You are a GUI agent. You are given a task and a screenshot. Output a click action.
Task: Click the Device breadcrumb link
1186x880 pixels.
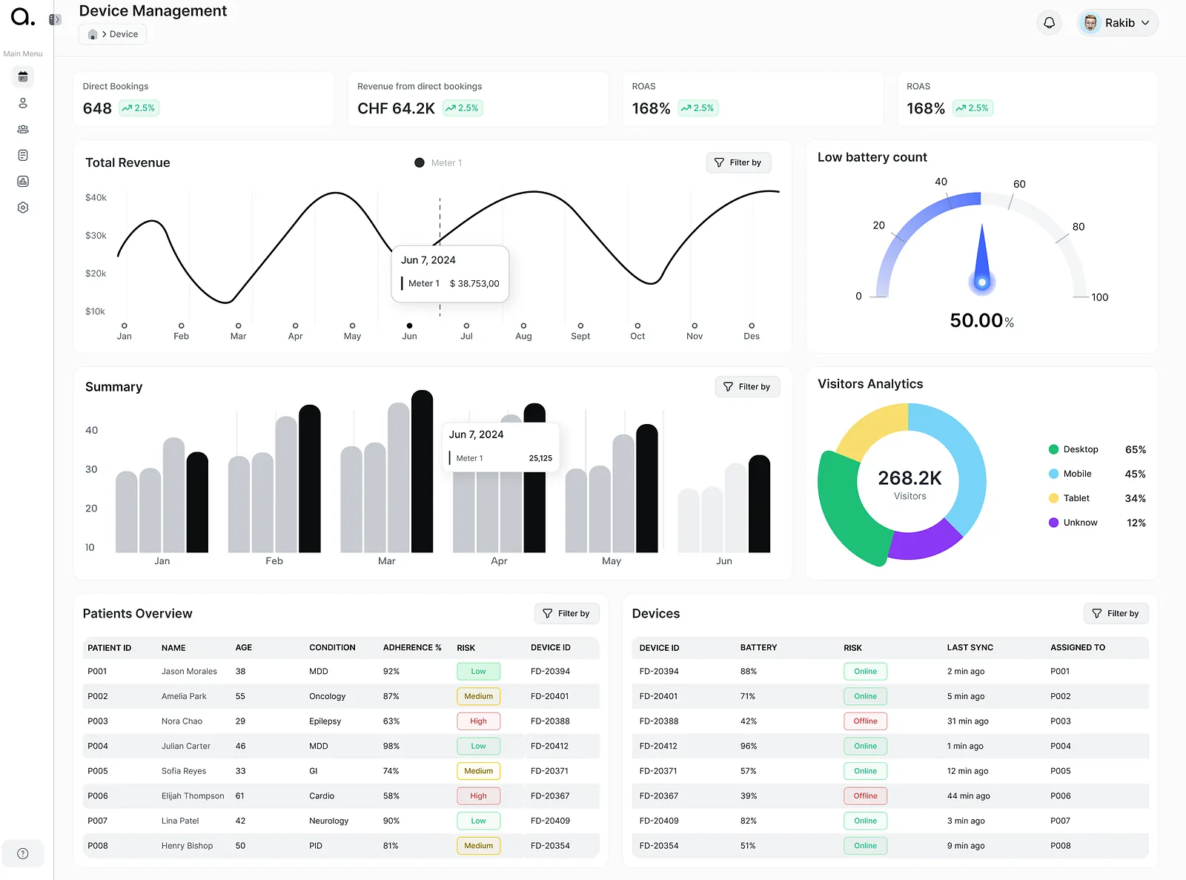(x=124, y=34)
